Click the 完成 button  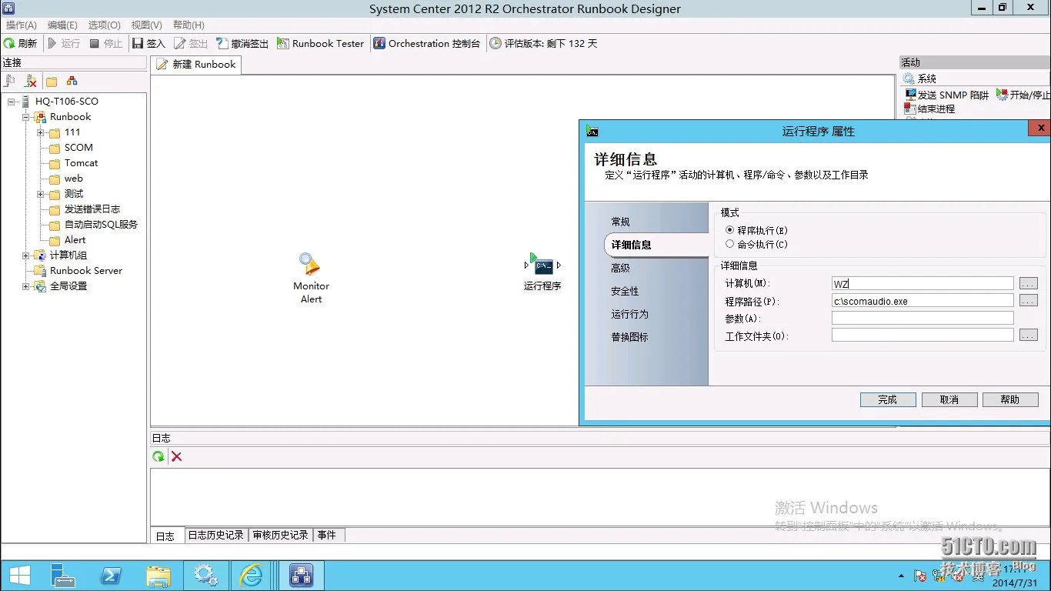888,399
